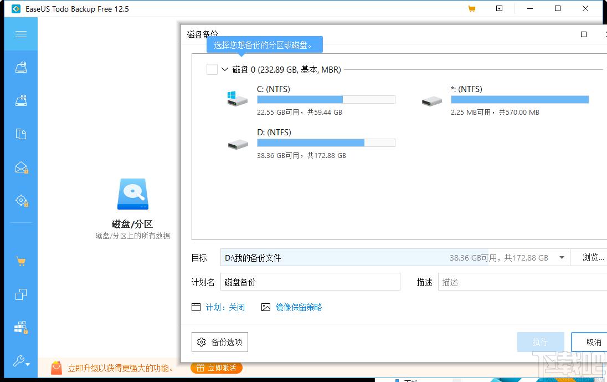This screenshot has height=382, width=607.
Task: Select system backup icon in sidebar
Action: [x=21, y=101]
